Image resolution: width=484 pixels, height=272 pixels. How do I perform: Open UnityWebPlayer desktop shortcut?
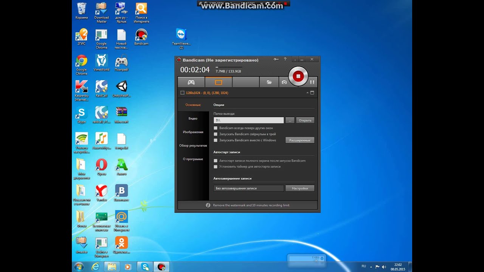click(x=121, y=89)
